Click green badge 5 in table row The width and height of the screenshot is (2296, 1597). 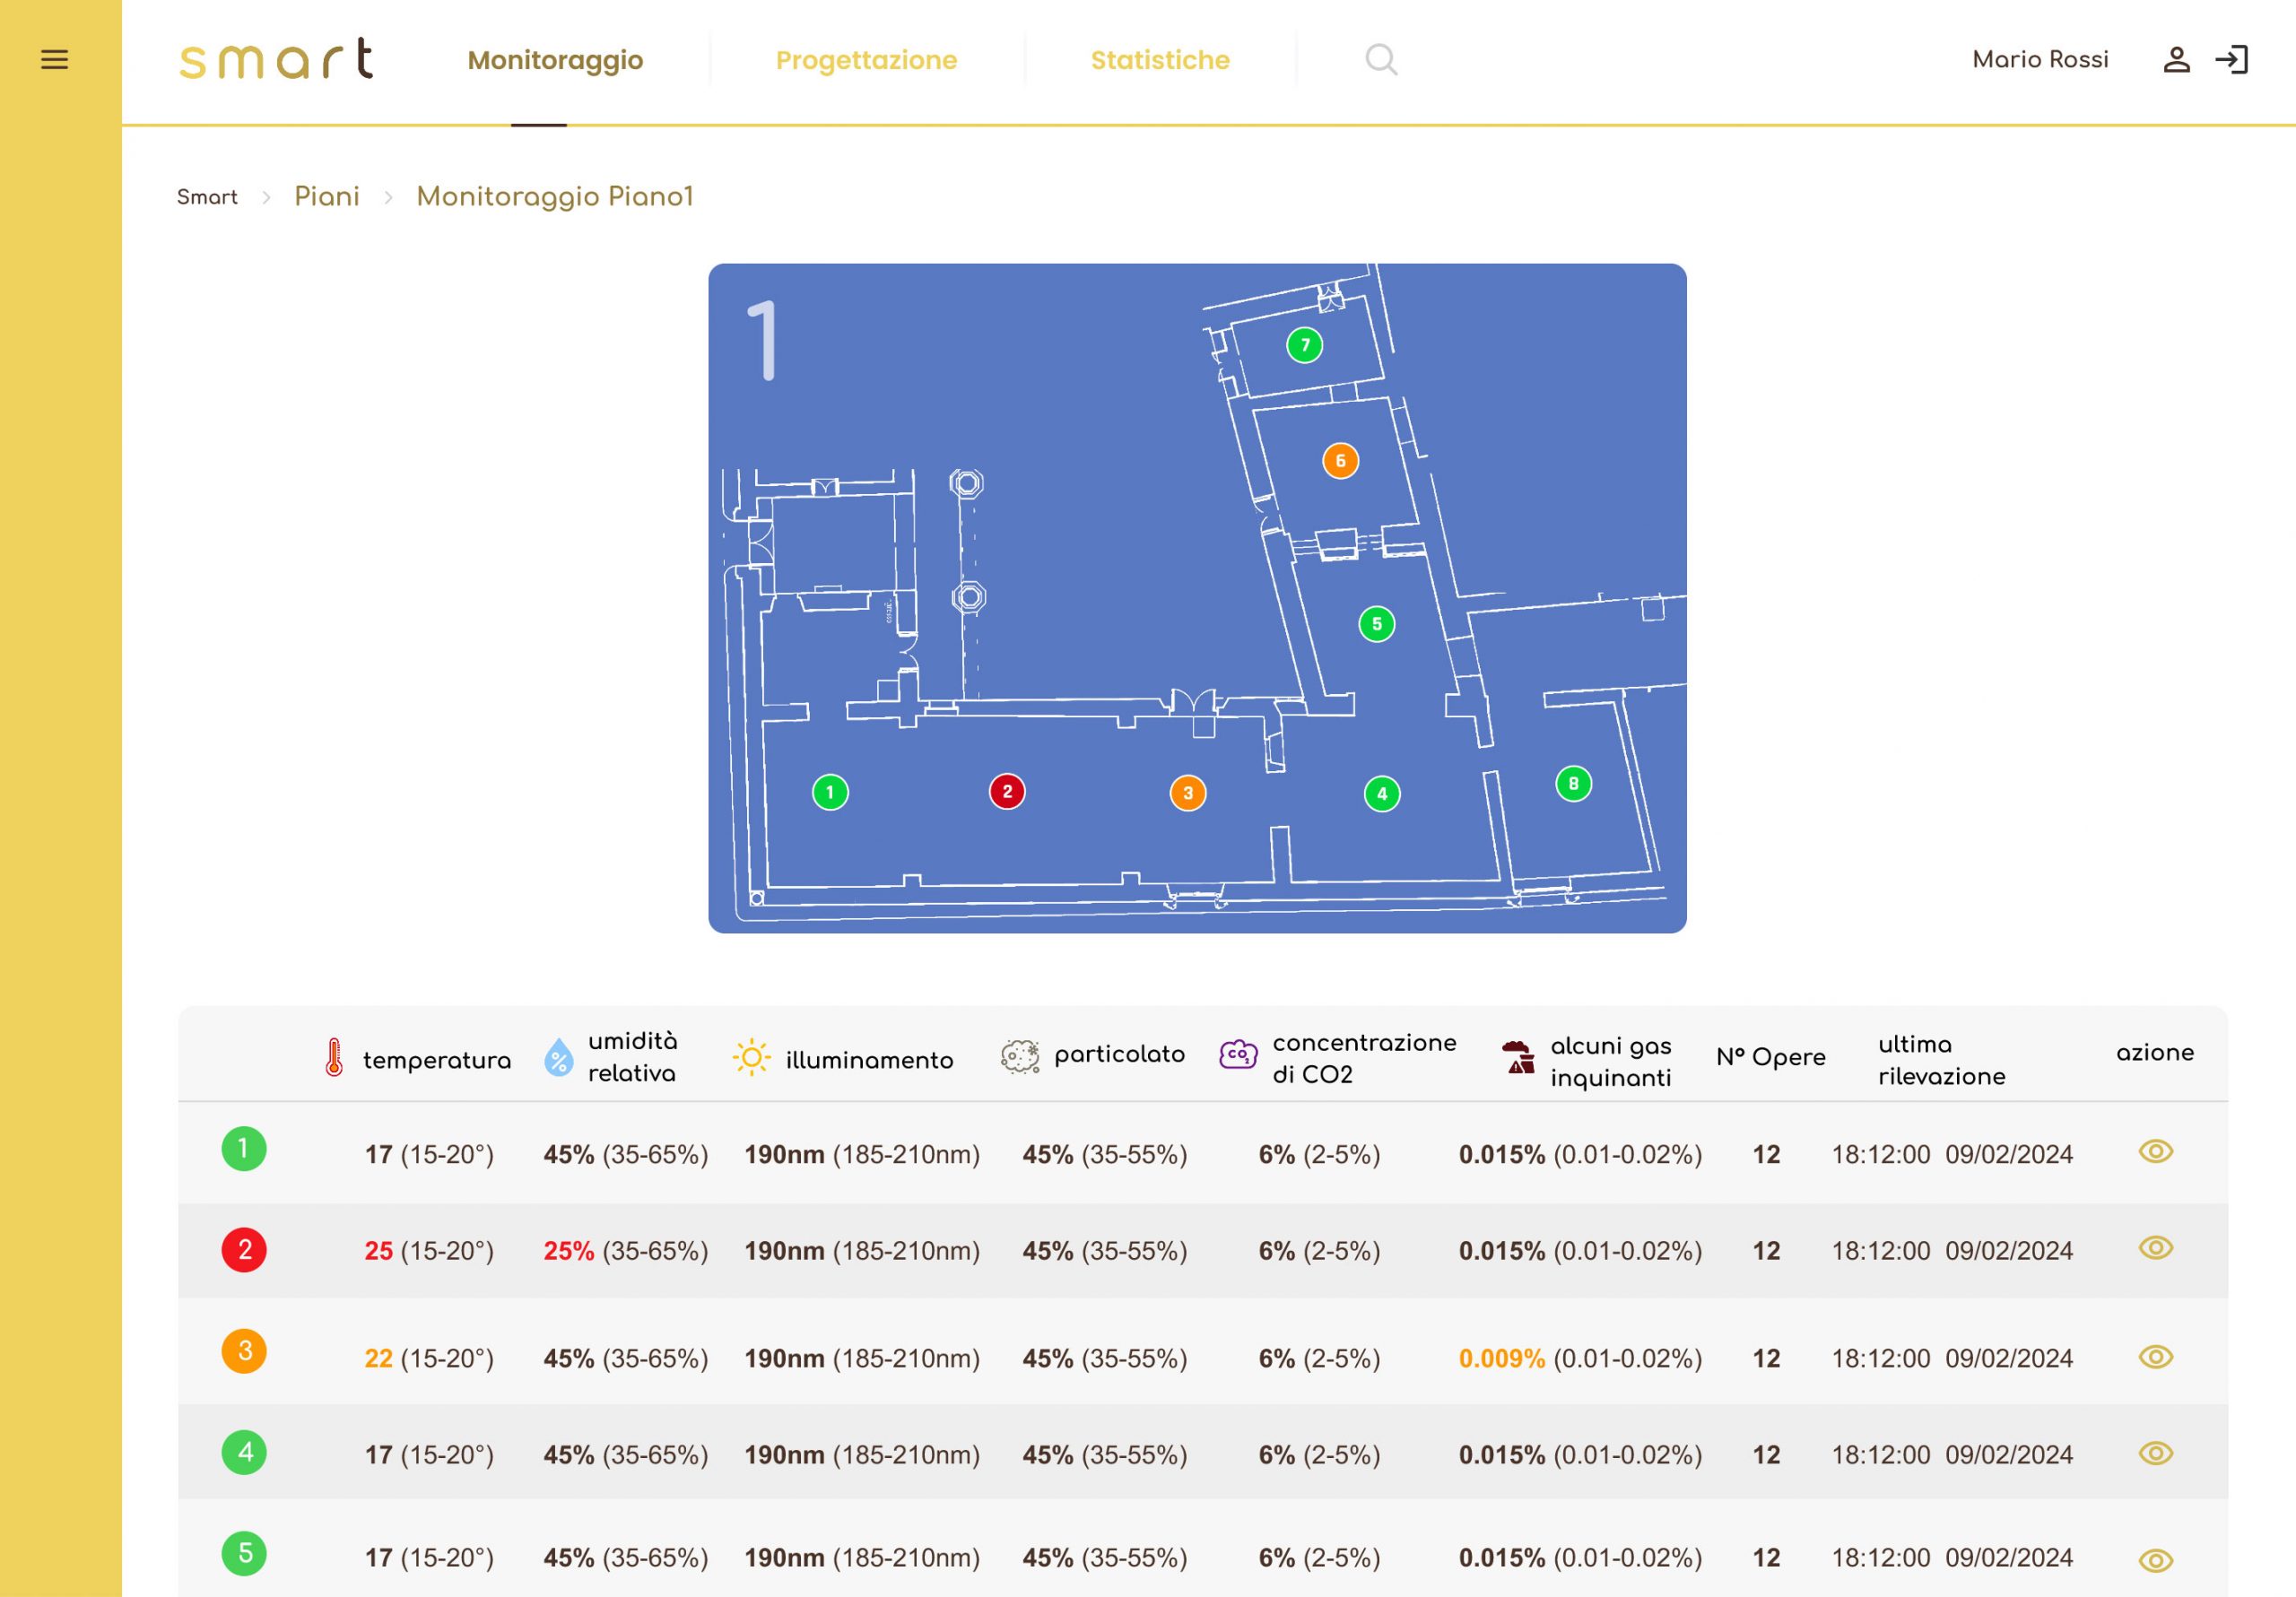(x=244, y=1553)
